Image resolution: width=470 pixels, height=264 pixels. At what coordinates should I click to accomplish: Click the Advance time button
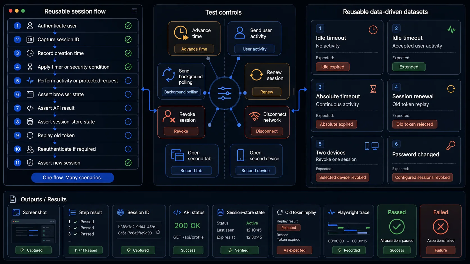tap(194, 49)
